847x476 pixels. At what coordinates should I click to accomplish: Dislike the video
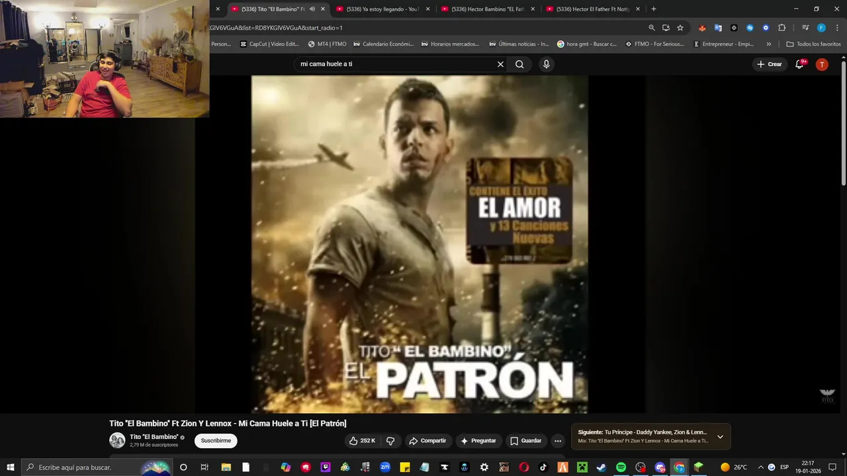point(390,441)
